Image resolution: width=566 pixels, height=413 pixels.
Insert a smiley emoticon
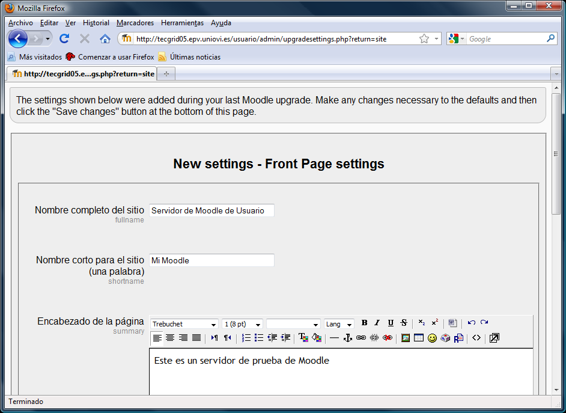point(432,338)
